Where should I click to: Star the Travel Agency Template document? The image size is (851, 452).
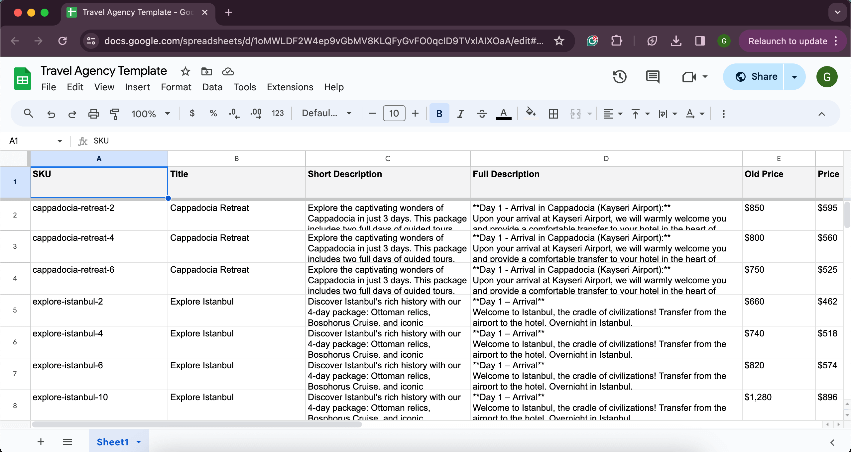pyautogui.click(x=185, y=71)
